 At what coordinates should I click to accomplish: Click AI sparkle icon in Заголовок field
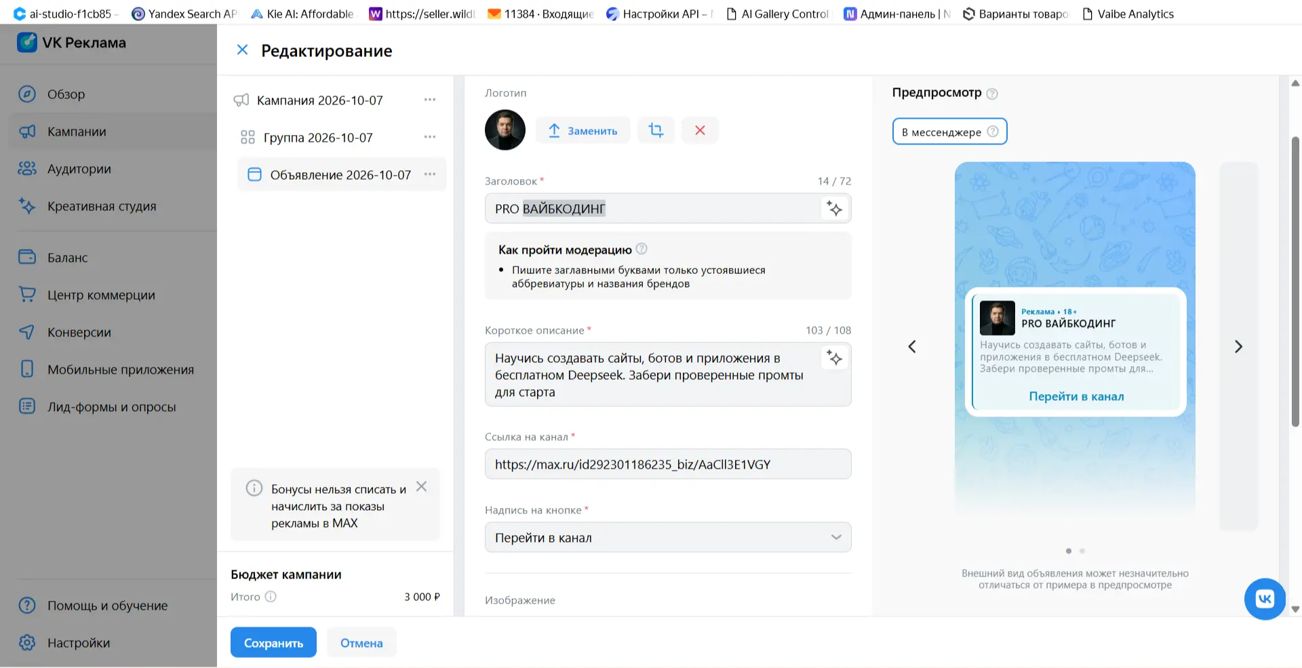coord(834,209)
